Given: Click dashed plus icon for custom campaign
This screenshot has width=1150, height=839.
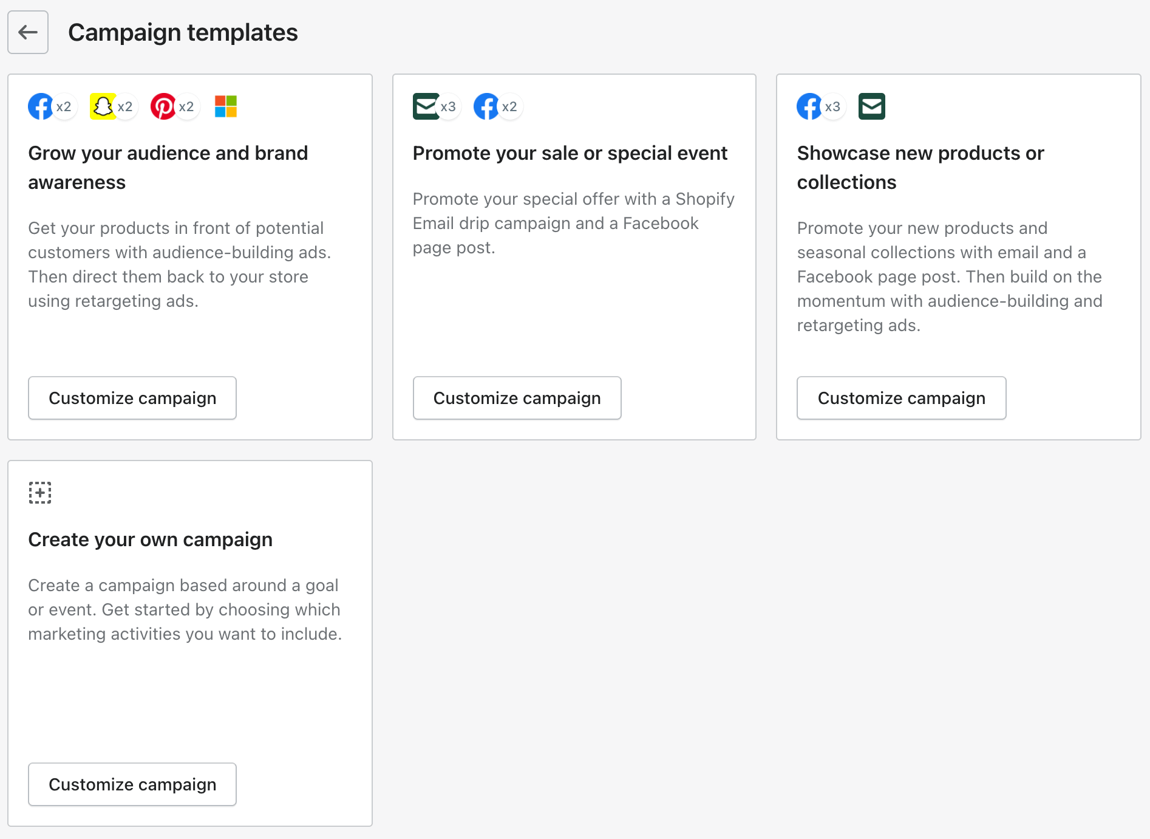Looking at the screenshot, I should [x=40, y=493].
